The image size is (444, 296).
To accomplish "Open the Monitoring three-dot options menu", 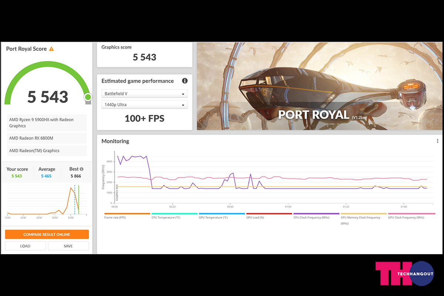I will 437,141.
